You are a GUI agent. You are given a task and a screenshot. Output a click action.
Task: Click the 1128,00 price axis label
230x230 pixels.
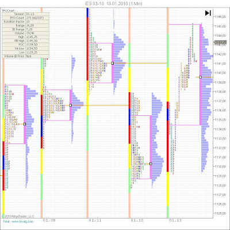pos(220,186)
